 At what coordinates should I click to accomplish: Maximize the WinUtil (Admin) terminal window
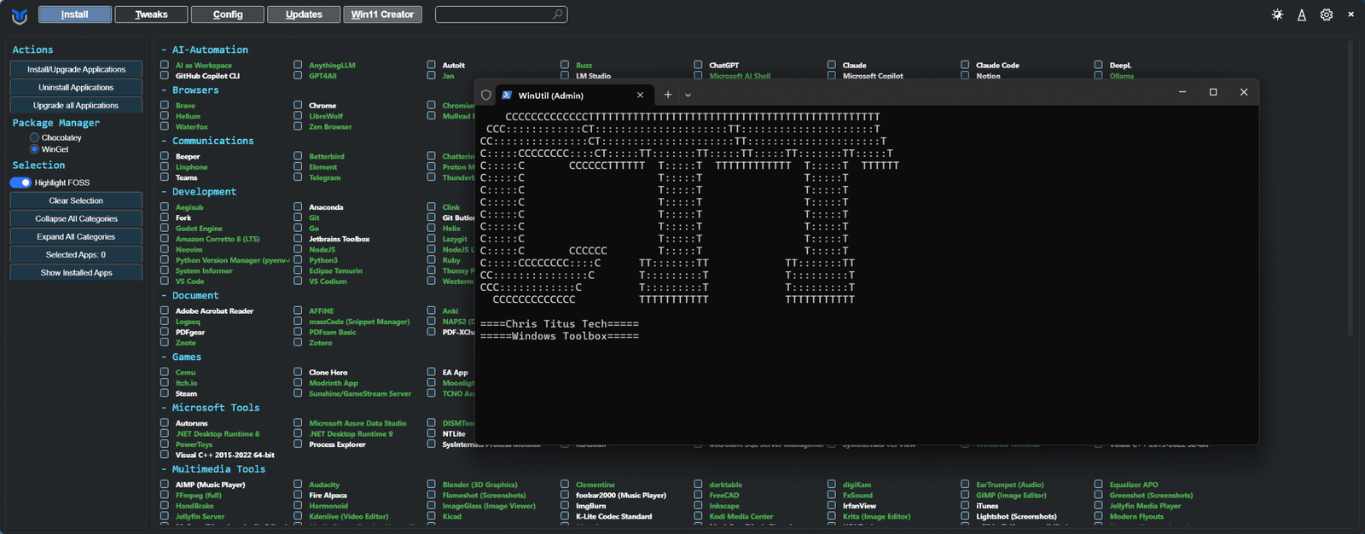[x=1213, y=92]
